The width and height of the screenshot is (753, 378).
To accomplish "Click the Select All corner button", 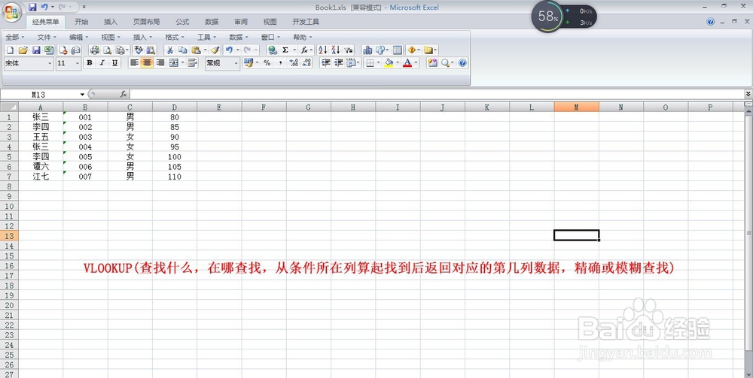I will pos(9,107).
